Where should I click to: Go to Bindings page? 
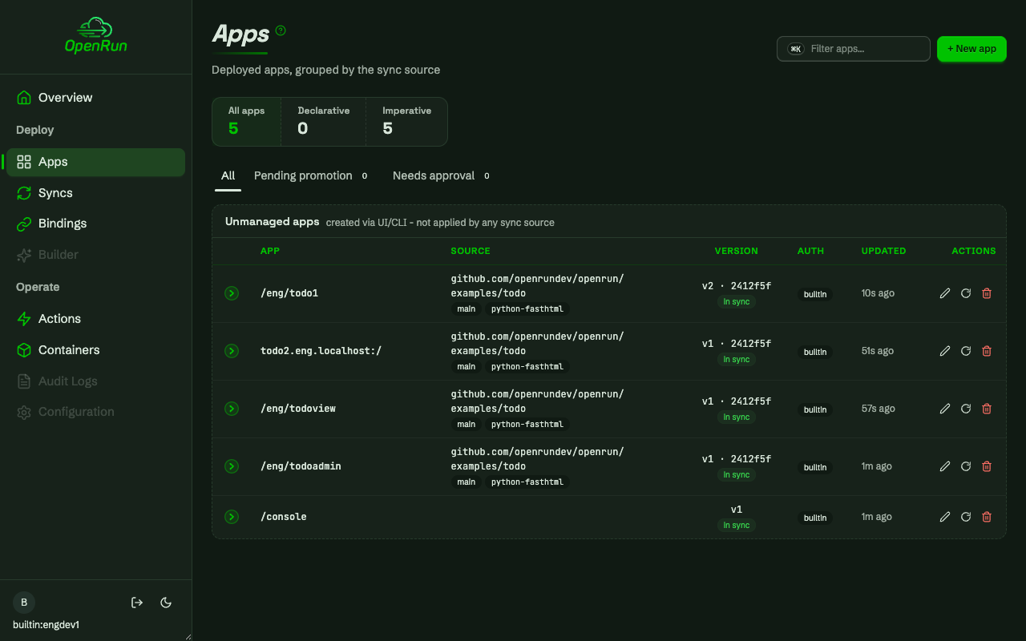pyautogui.click(x=95, y=224)
